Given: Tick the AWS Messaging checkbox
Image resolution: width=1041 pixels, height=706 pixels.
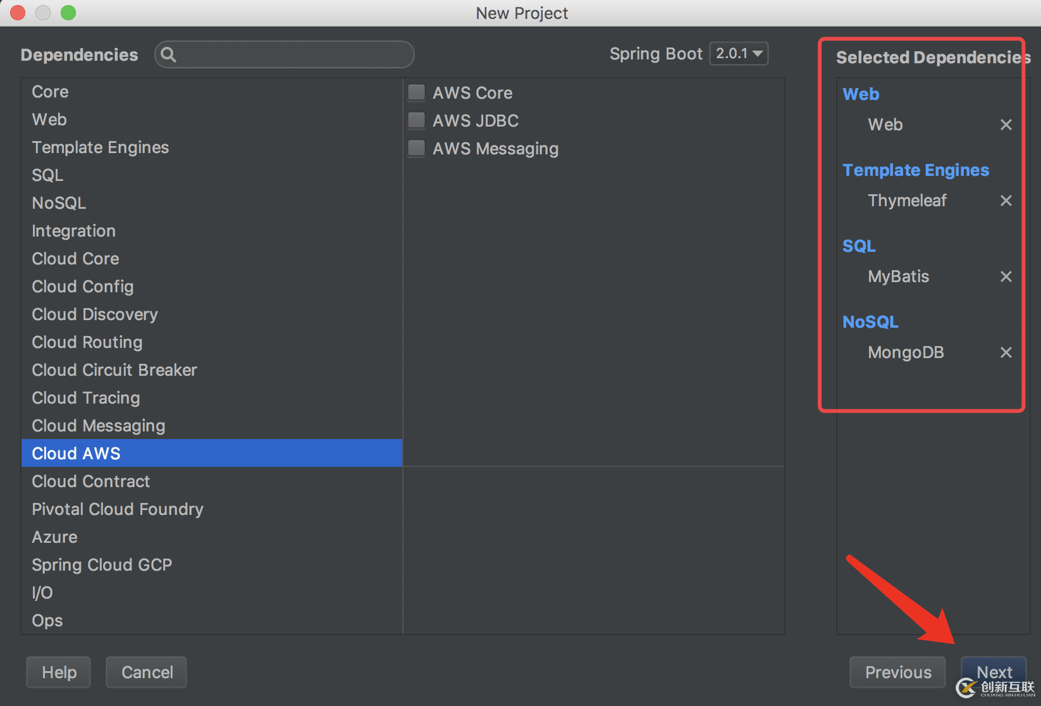Looking at the screenshot, I should [416, 148].
